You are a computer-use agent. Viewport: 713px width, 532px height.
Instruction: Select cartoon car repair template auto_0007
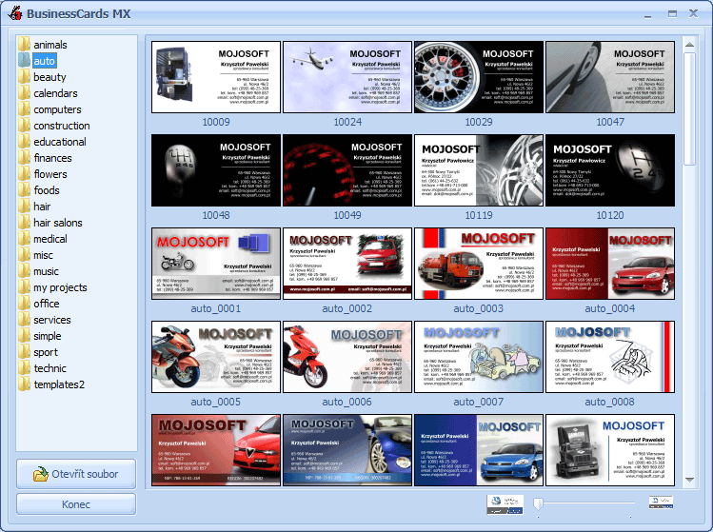pos(479,357)
